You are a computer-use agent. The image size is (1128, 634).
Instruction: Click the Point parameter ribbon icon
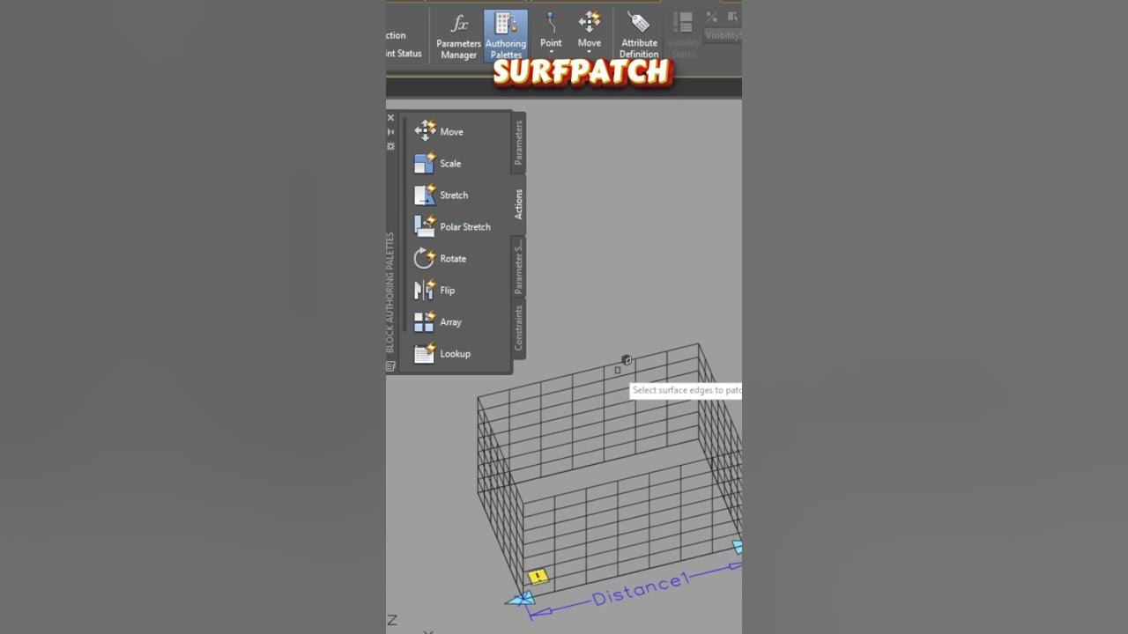click(551, 24)
